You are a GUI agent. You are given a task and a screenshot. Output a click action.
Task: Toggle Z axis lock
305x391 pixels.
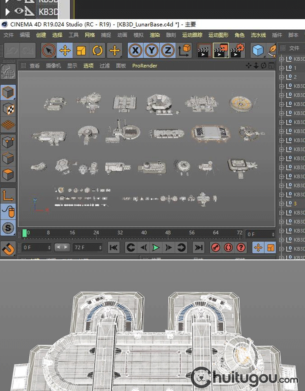[168, 51]
